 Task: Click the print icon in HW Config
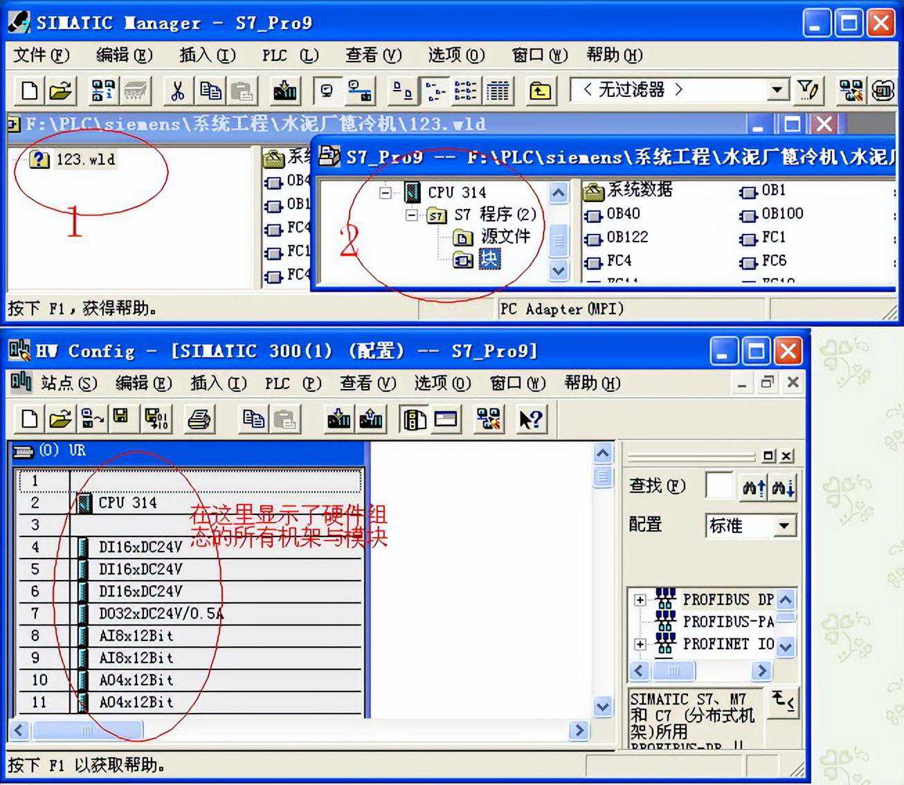[199, 419]
